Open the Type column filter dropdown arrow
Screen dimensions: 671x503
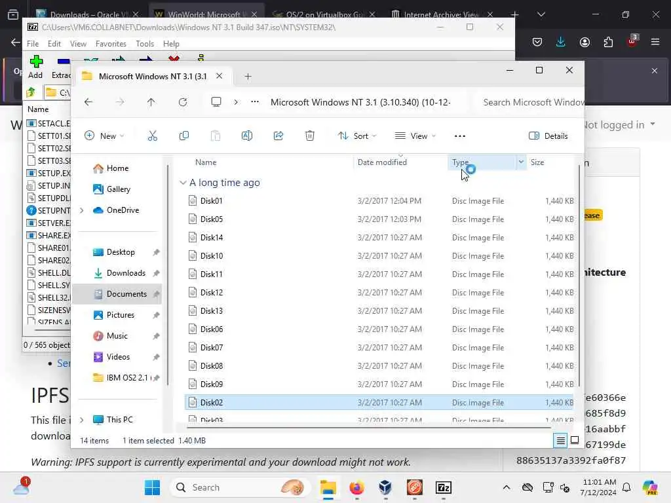[521, 162]
